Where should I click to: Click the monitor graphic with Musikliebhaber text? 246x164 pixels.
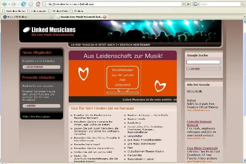(x=123, y=80)
